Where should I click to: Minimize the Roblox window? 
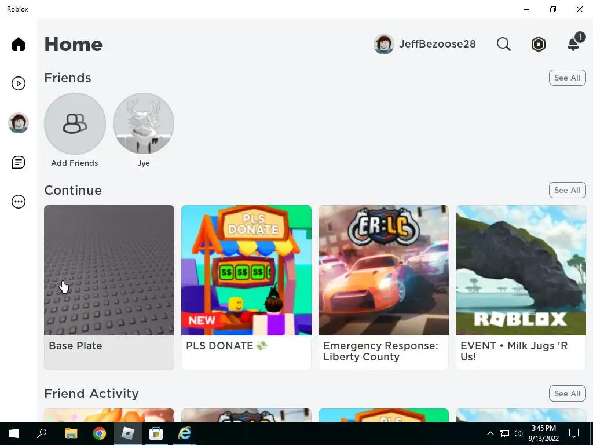[x=526, y=9]
